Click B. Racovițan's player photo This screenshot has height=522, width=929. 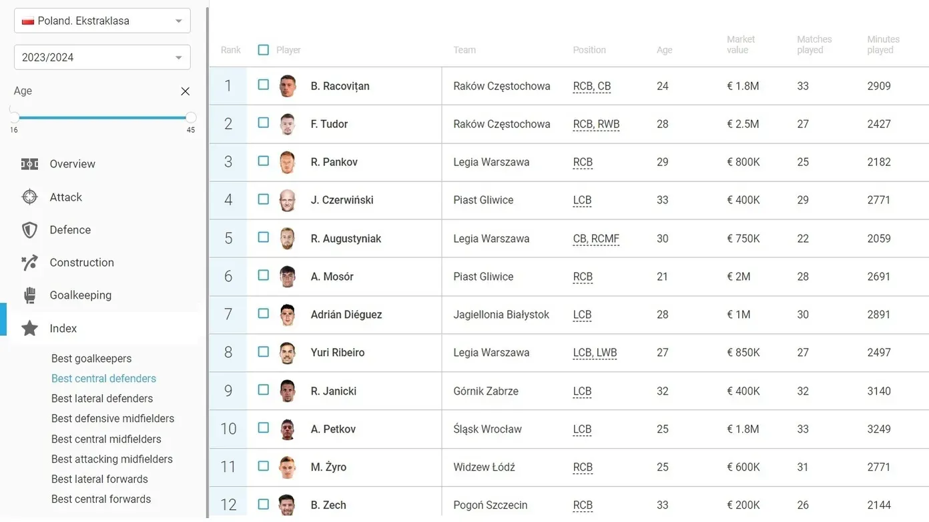pos(288,86)
